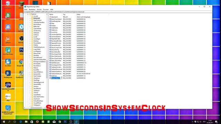Select the Accent key
Screen dimensions: 221x124
click(36, 16)
